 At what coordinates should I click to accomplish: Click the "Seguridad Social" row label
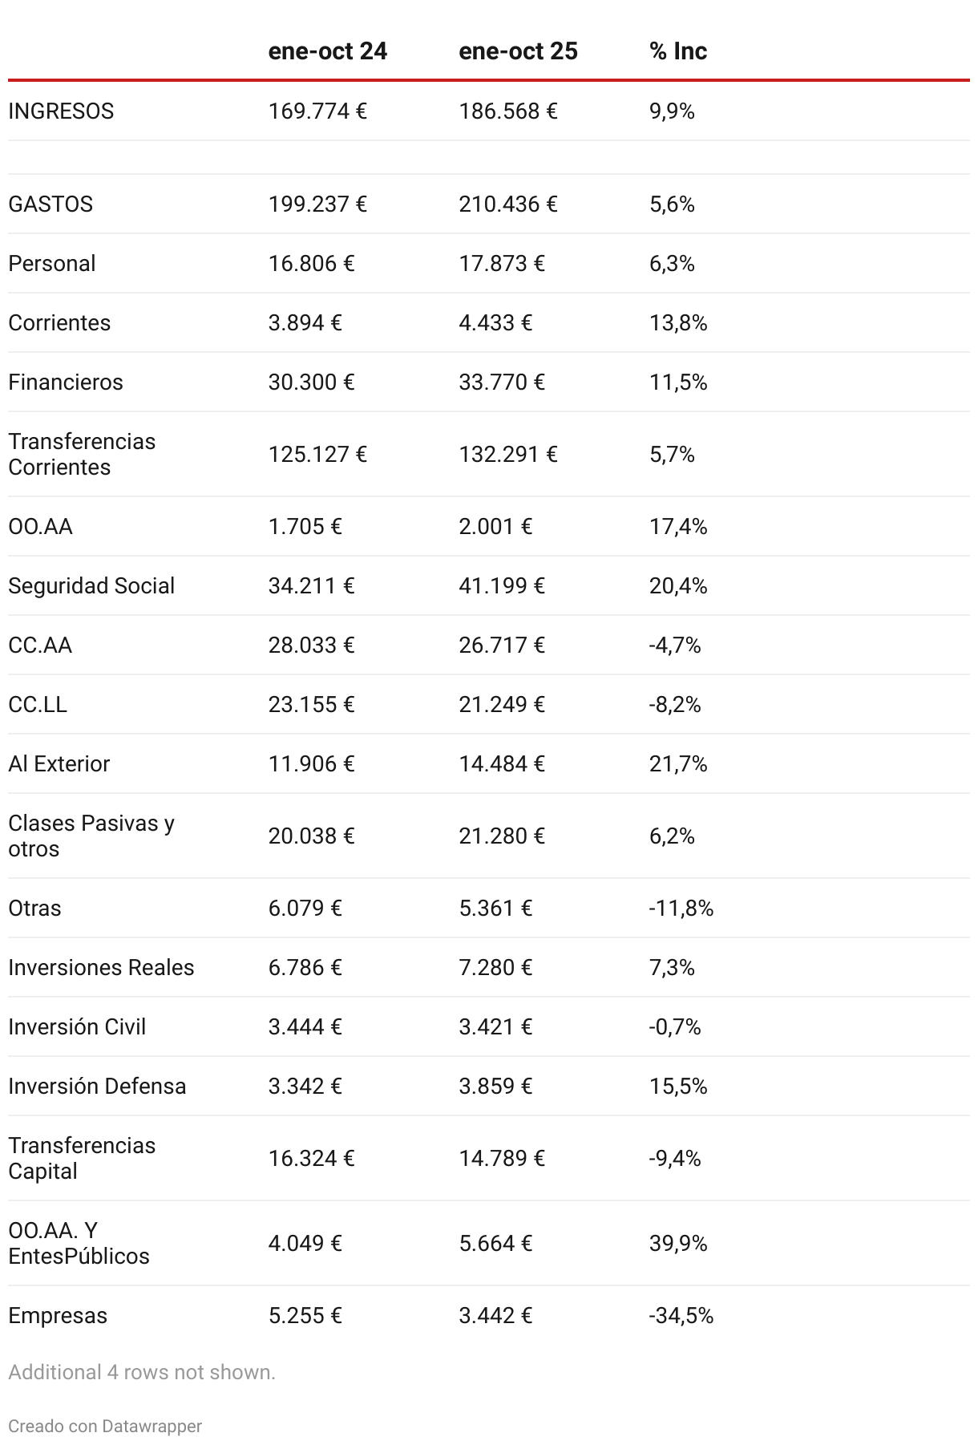(x=91, y=585)
